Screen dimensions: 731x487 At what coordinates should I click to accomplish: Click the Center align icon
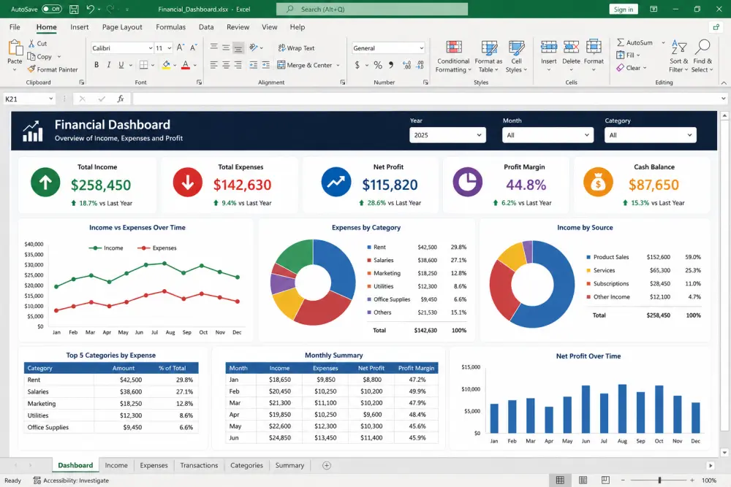[x=226, y=65]
